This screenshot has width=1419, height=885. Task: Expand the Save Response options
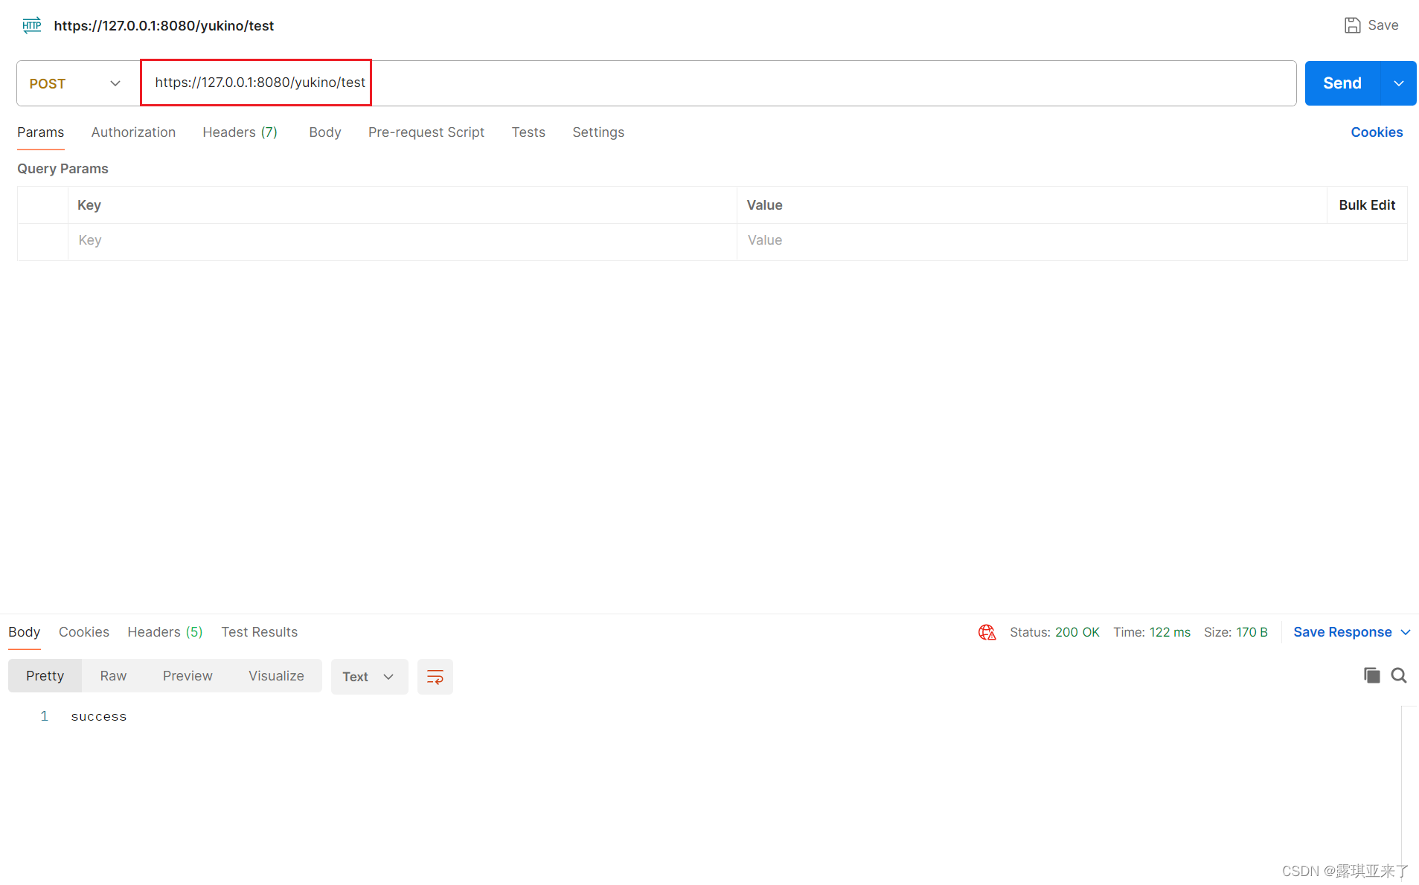[x=1406, y=631]
